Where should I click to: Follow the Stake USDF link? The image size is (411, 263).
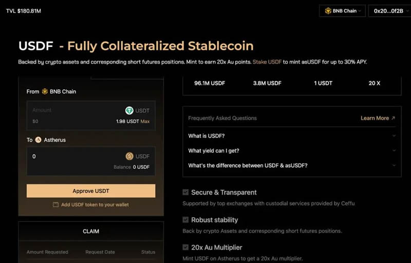267,62
